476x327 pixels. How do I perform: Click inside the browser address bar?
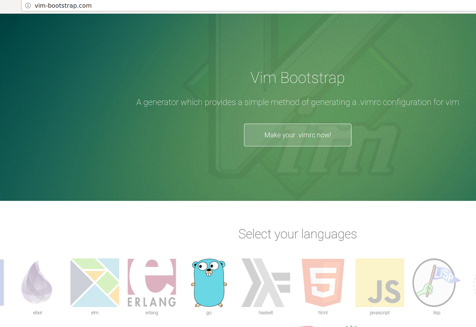(140, 6)
